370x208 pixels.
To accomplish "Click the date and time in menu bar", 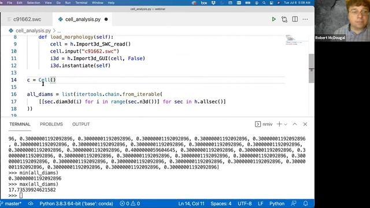I will coord(297,3).
